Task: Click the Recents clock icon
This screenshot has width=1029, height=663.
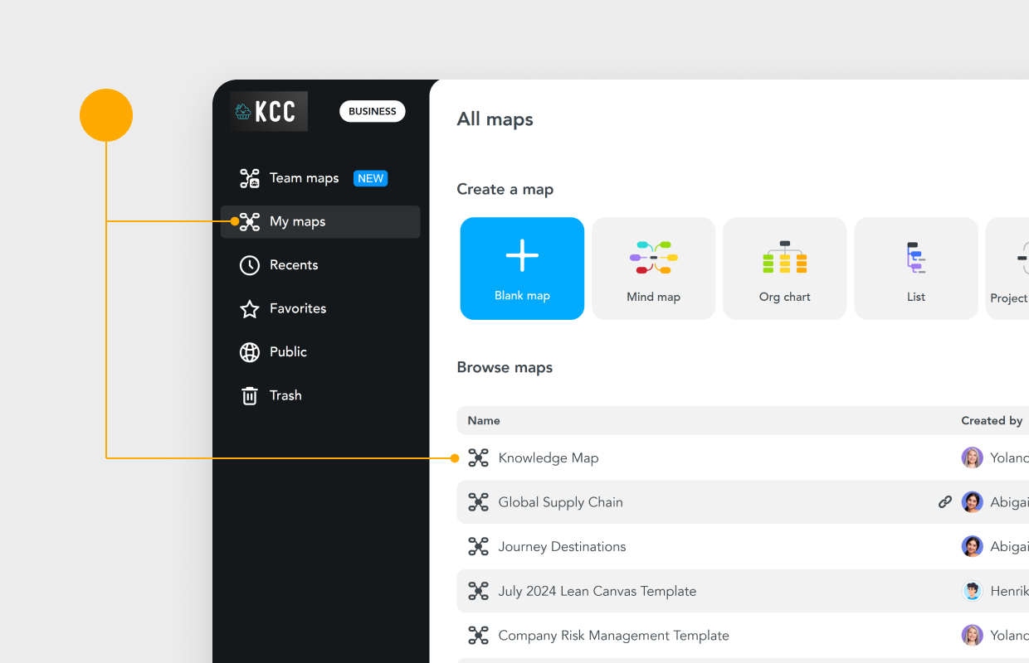Action: pyautogui.click(x=250, y=265)
